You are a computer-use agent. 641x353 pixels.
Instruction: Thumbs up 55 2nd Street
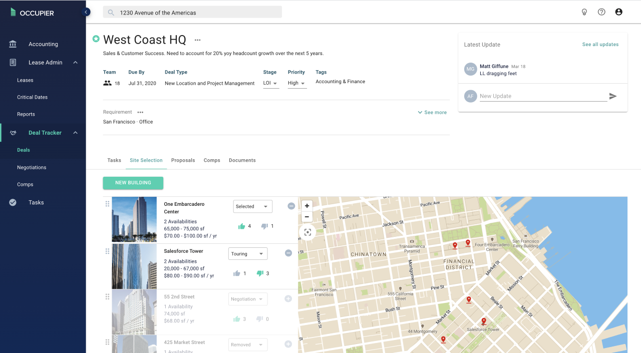pos(237,319)
